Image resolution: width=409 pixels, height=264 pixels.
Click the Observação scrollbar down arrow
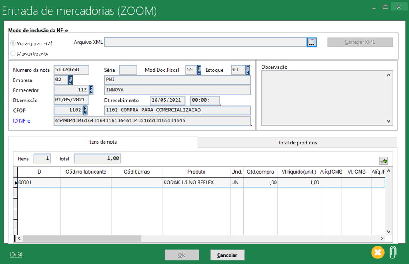click(389, 121)
